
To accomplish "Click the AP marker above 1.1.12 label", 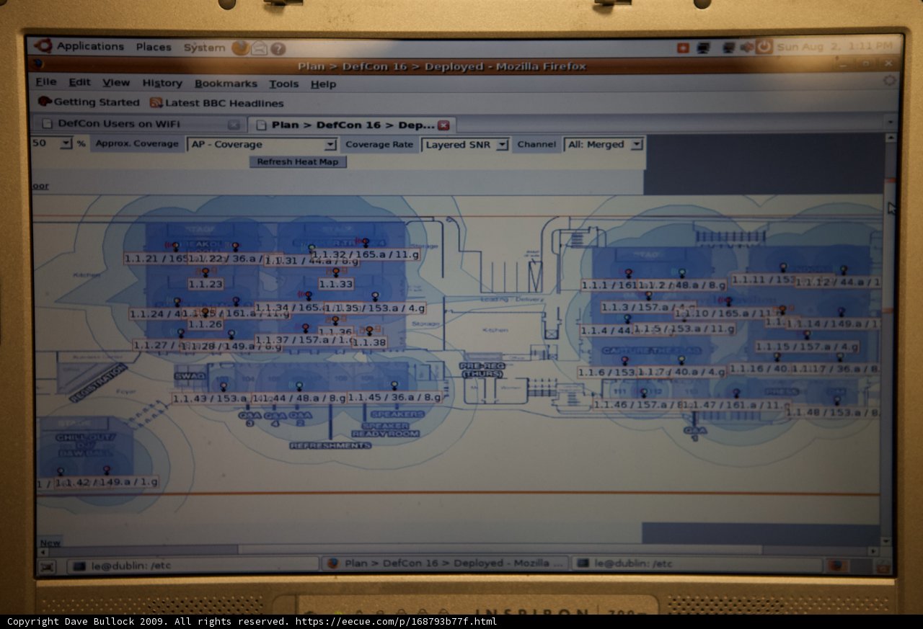I will coord(843,270).
